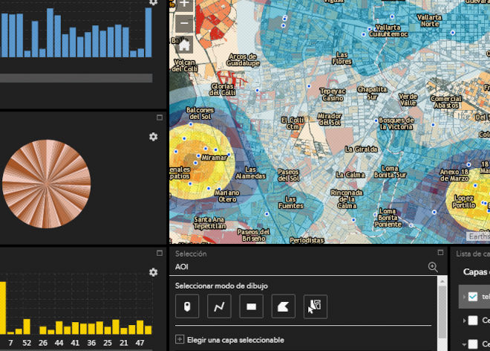490x351 pixels.
Task: Click the zoom-to-AOI magnifier icon
Action: pos(433,266)
